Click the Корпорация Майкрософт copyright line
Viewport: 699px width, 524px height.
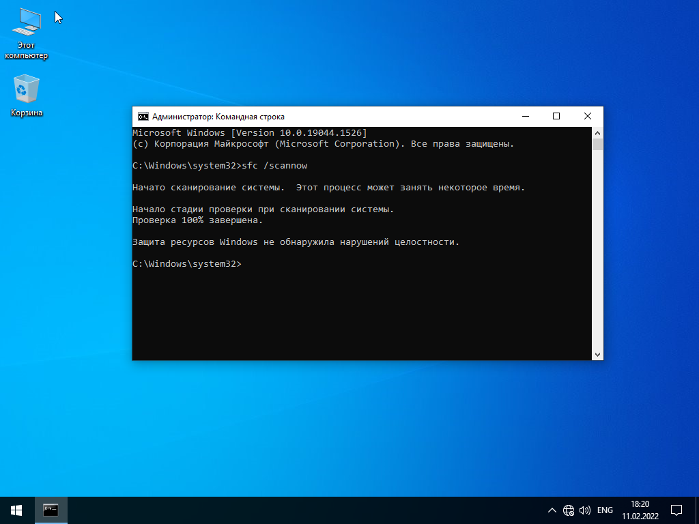coord(323,144)
